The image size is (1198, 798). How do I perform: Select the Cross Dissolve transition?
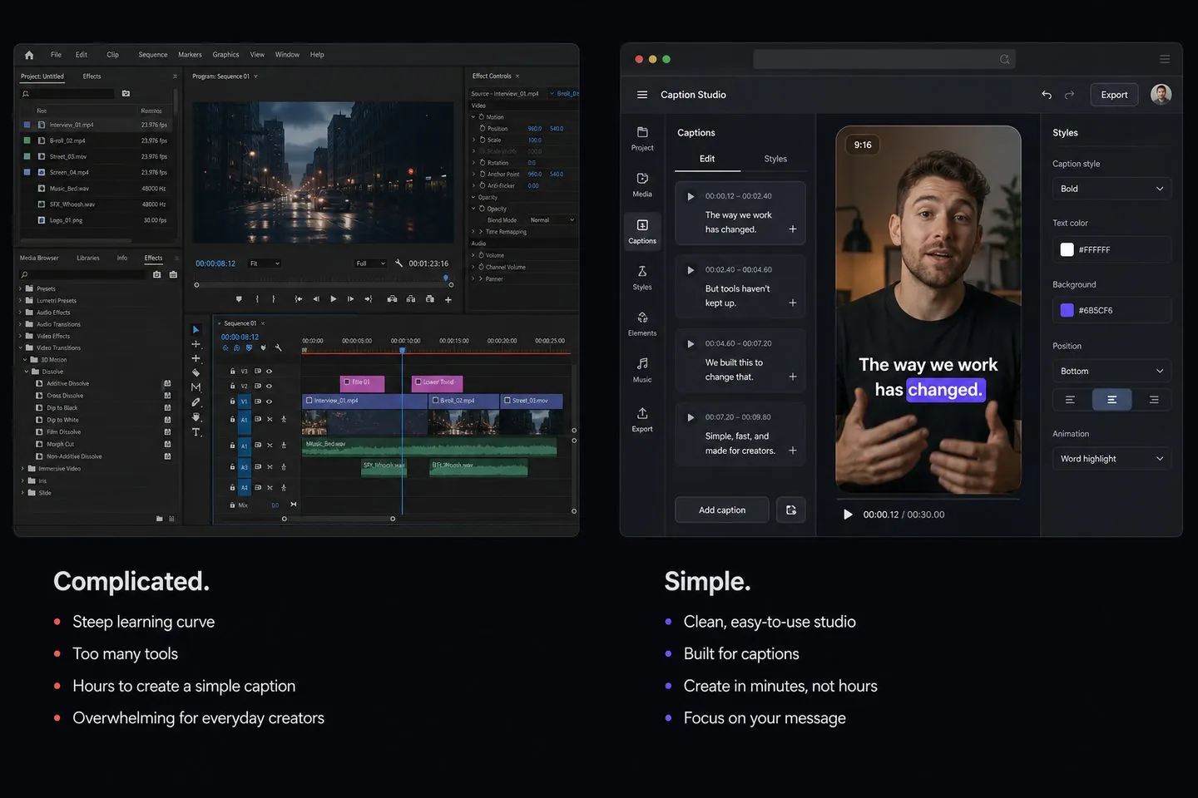tap(65, 396)
